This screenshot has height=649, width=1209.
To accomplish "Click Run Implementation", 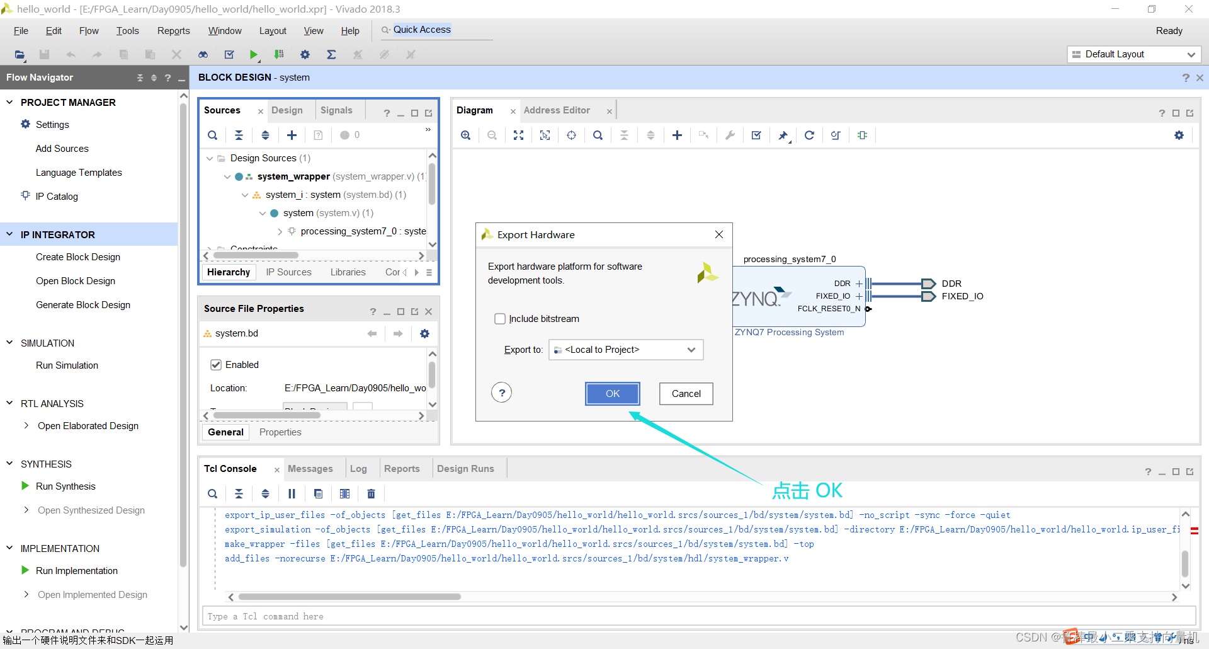I will pos(77,571).
